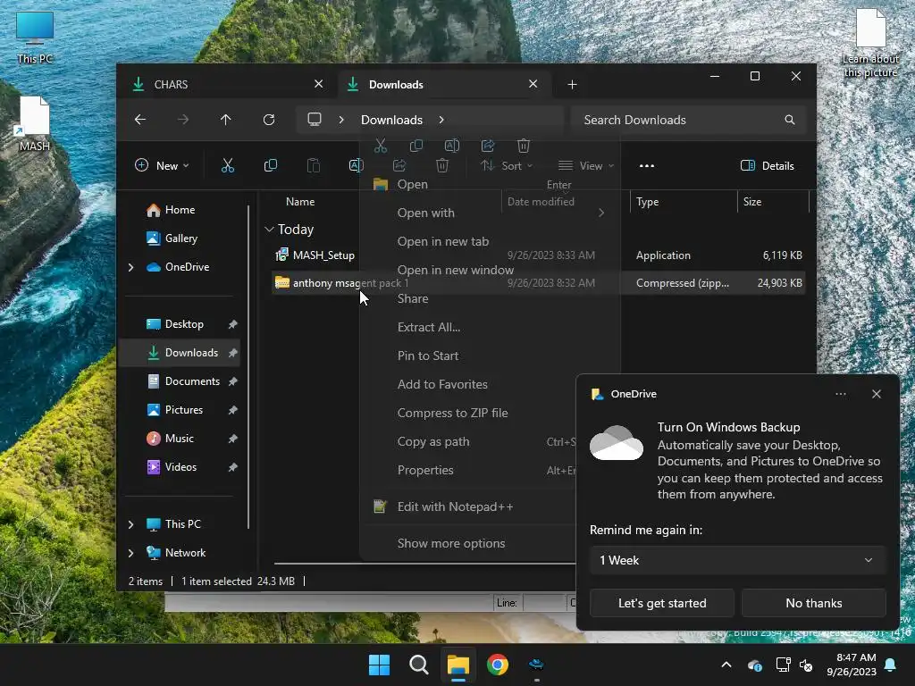Open the See more three-dot menu
The height and width of the screenshot is (686, 915).
[647, 165]
